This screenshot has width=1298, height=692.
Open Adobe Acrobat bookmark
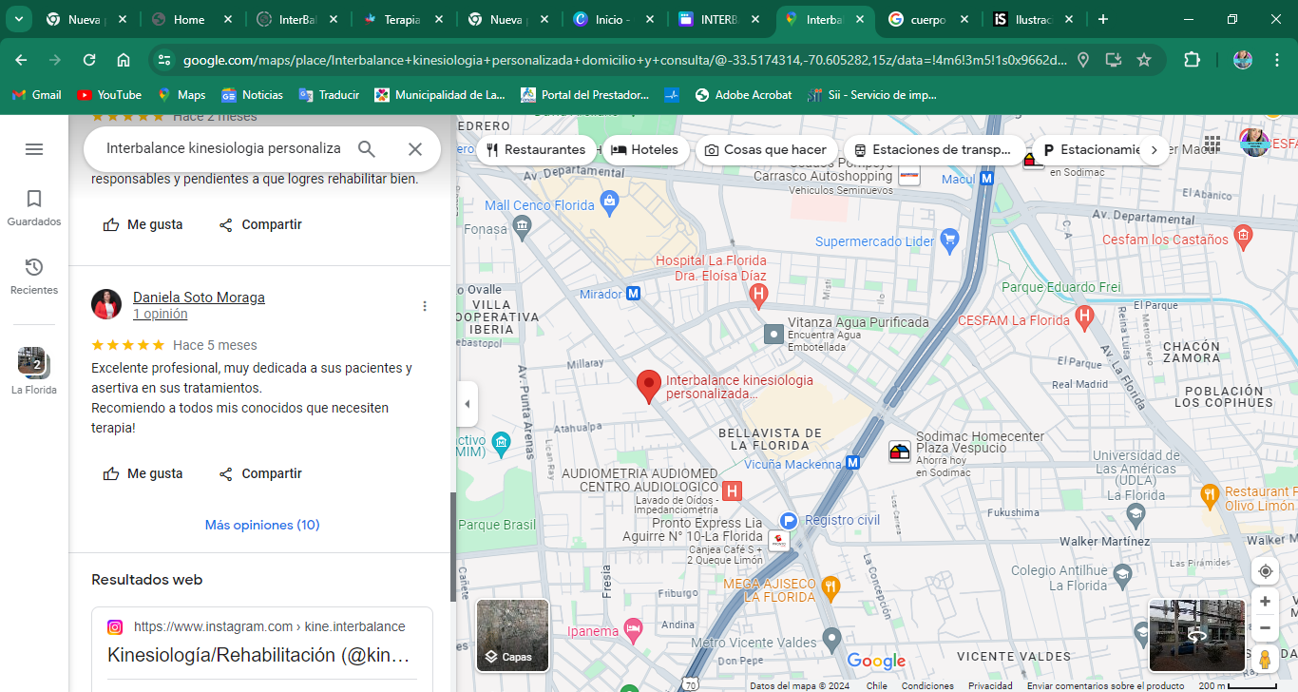744,95
